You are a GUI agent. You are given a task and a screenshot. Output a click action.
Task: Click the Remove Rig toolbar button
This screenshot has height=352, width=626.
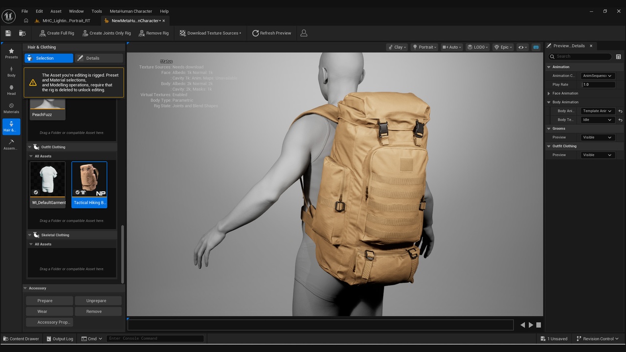pyautogui.click(x=154, y=33)
